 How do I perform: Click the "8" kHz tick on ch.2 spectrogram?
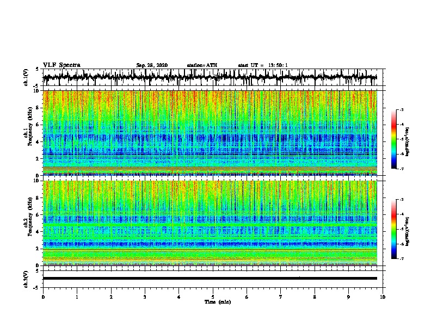38,198
